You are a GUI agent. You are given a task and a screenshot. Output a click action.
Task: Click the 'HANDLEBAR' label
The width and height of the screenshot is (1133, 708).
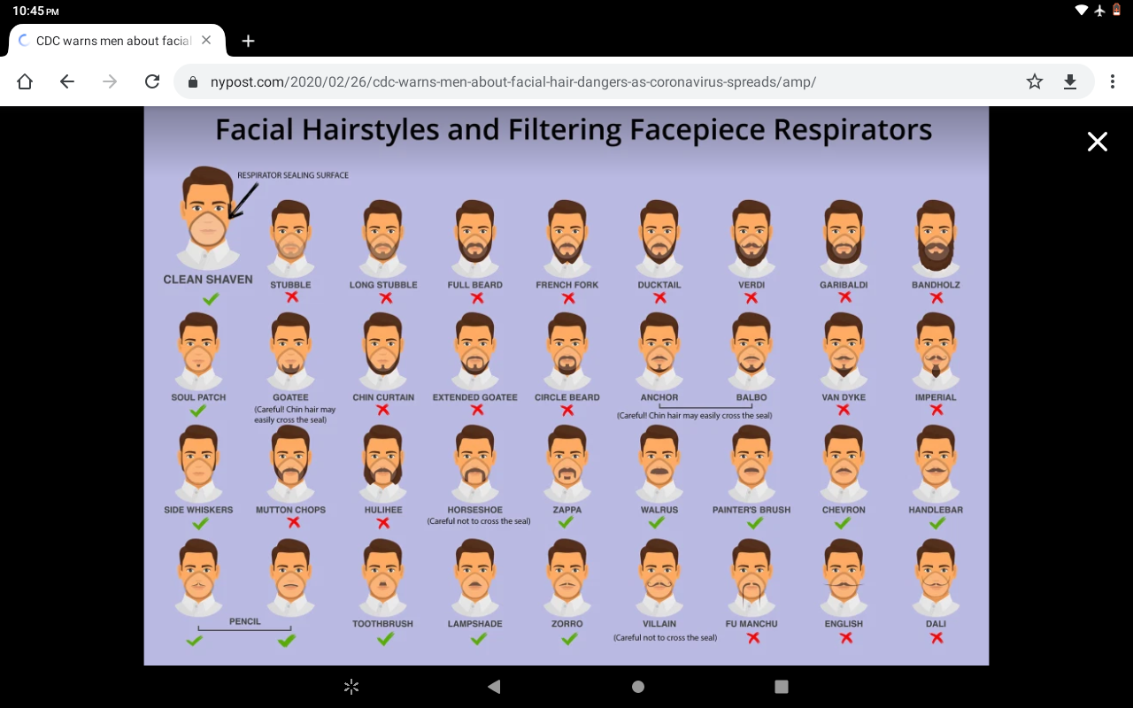pyautogui.click(x=936, y=510)
